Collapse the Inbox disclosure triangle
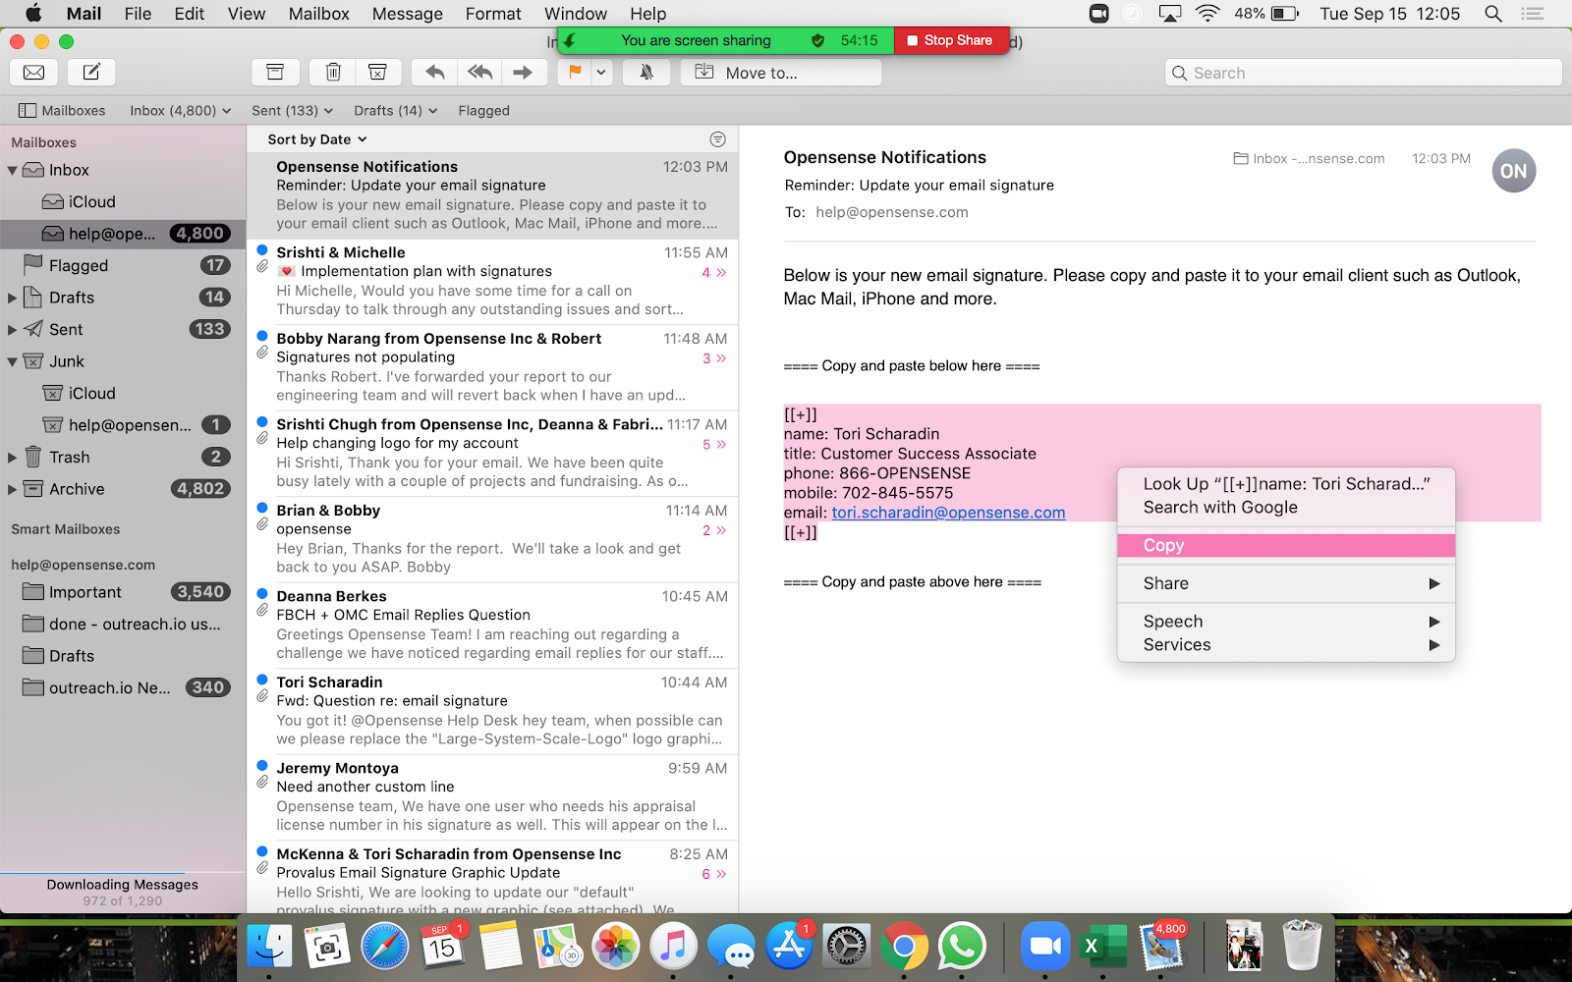This screenshot has width=1572, height=982. click(12, 171)
